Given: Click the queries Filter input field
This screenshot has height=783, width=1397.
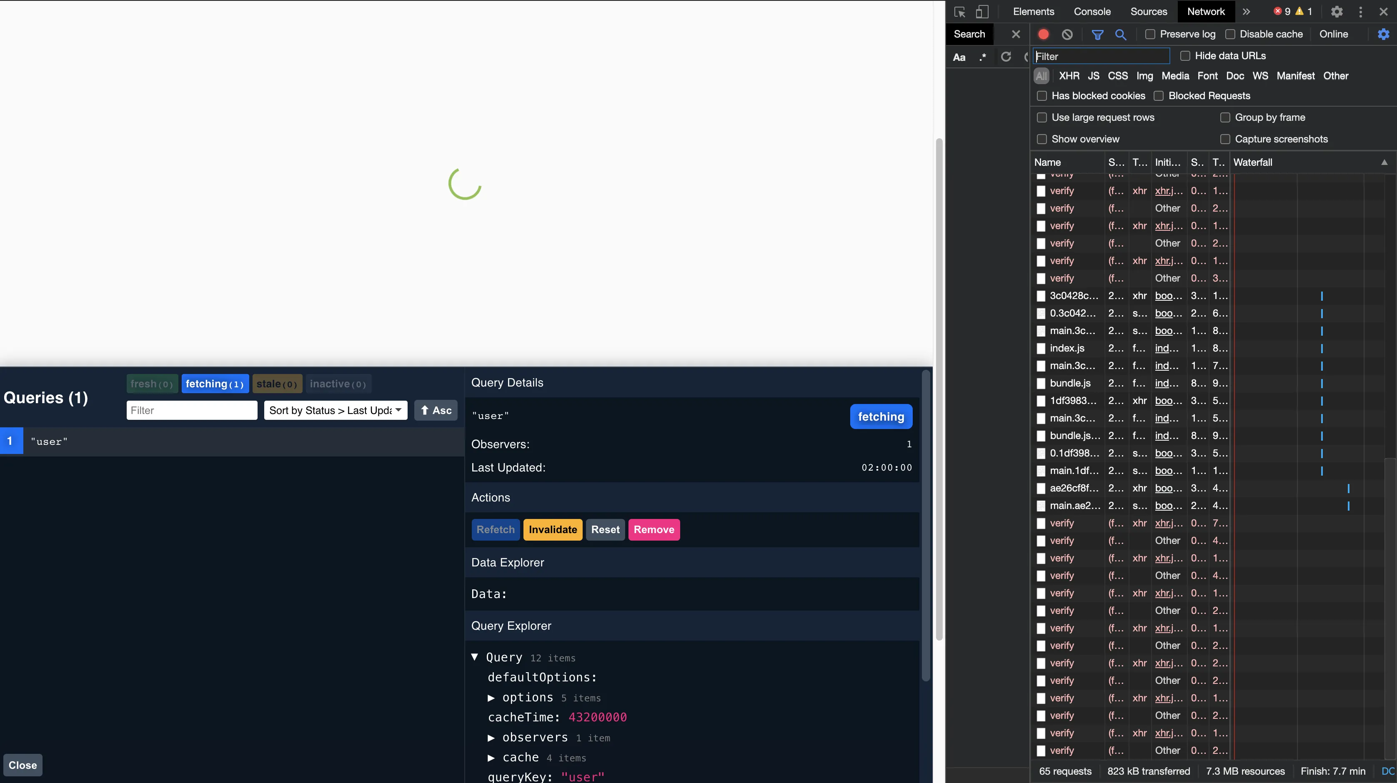Looking at the screenshot, I should point(192,410).
